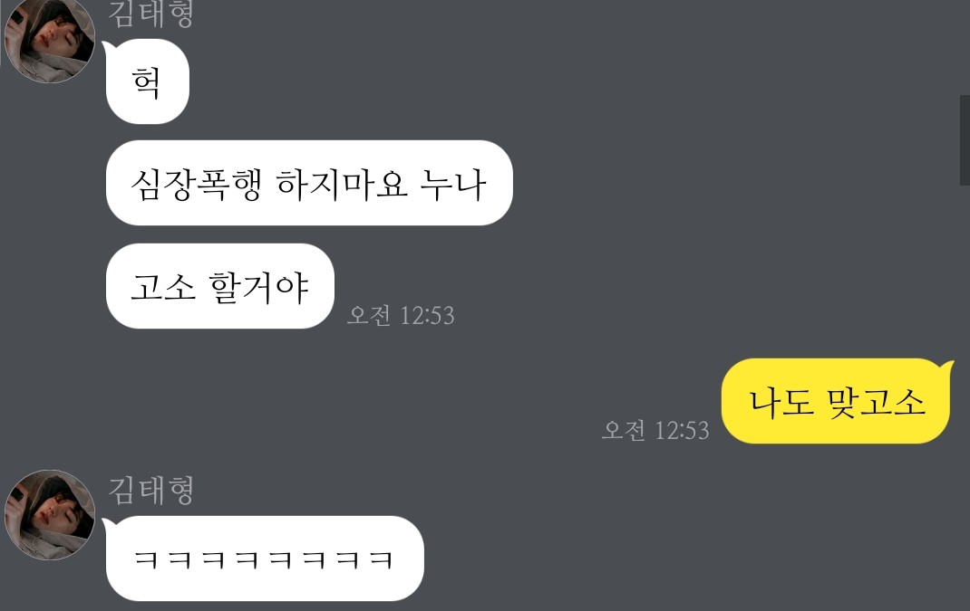Image resolution: width=970 pixels, height=611 pixels.
Task: Click the word '누나' in the message
Action: pos(453,184)
